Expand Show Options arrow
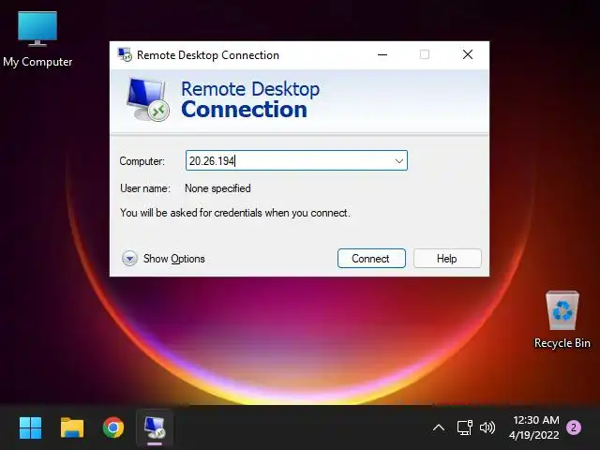 coord(129,259)
